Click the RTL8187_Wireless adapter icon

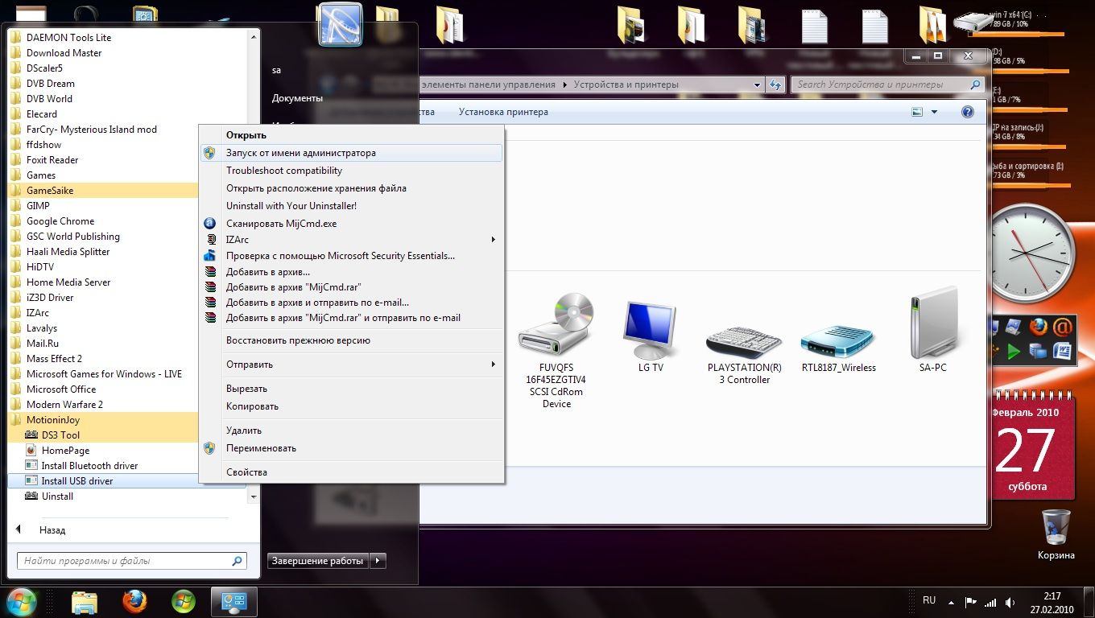[x=838, y=340]
